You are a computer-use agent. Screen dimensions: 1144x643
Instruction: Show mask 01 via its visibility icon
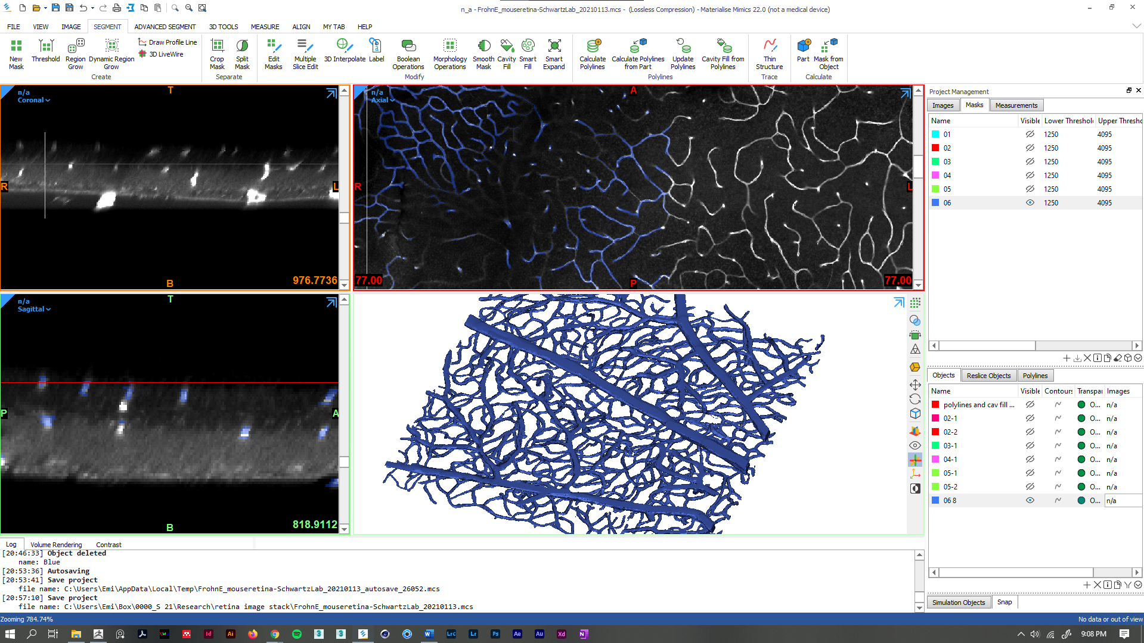click(x=1030, y=134)
